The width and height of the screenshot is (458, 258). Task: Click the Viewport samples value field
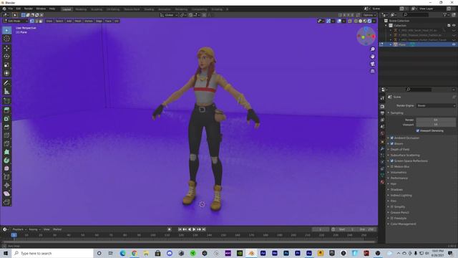(x=436, y=125)
